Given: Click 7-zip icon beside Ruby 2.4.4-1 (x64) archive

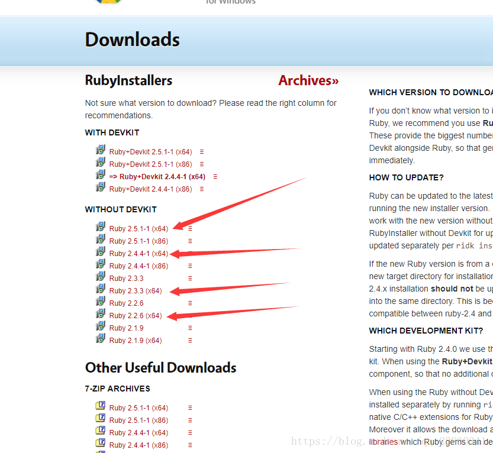Looking at the screenshot, I should [100, 431].
